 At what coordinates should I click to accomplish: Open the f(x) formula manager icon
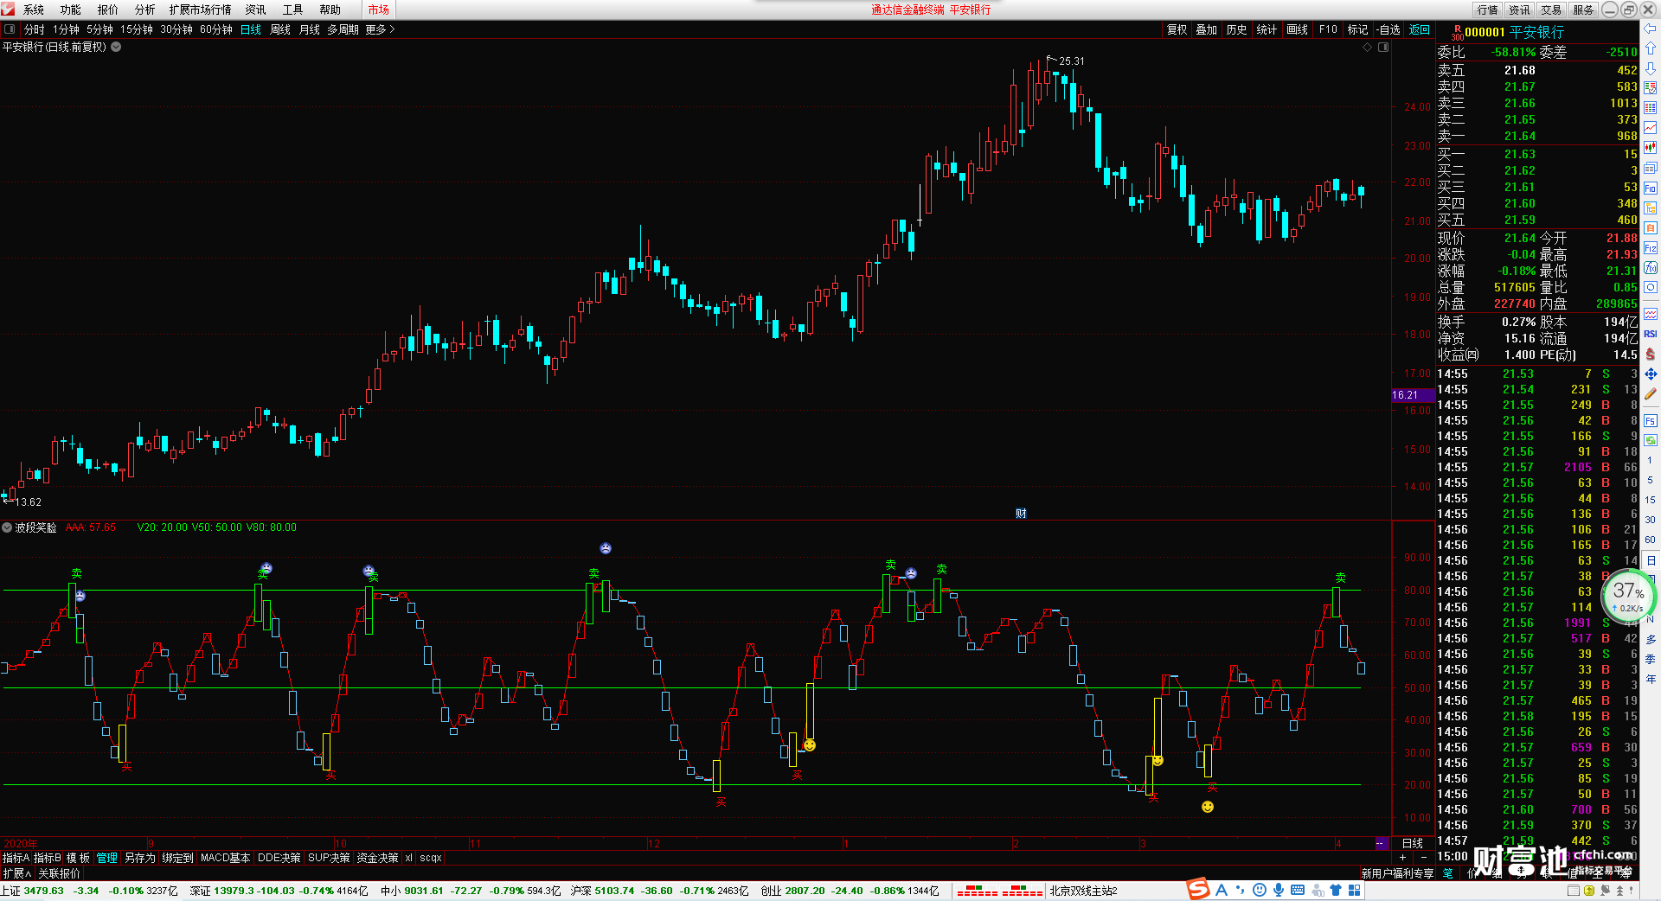(1650, 268)
